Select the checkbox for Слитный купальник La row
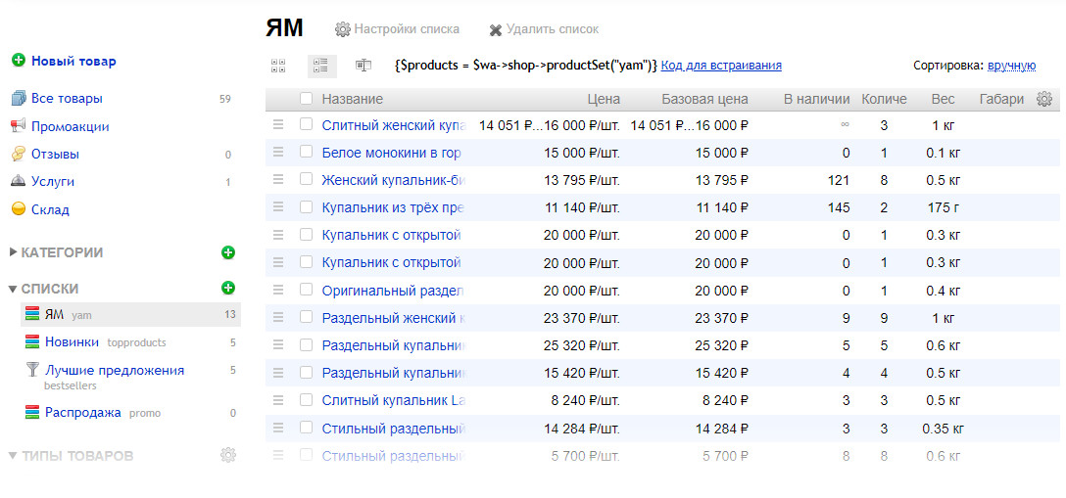Image resolution: width=1066 pixels, height=498 pixels. (x=307, y=399)
